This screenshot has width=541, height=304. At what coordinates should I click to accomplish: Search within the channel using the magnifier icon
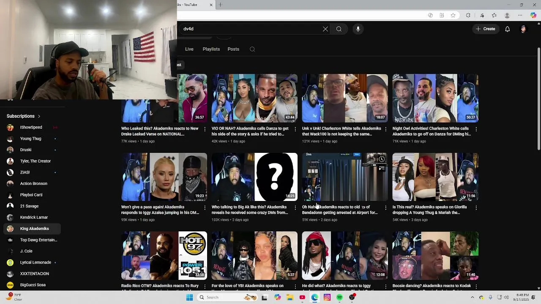[252, 49]
